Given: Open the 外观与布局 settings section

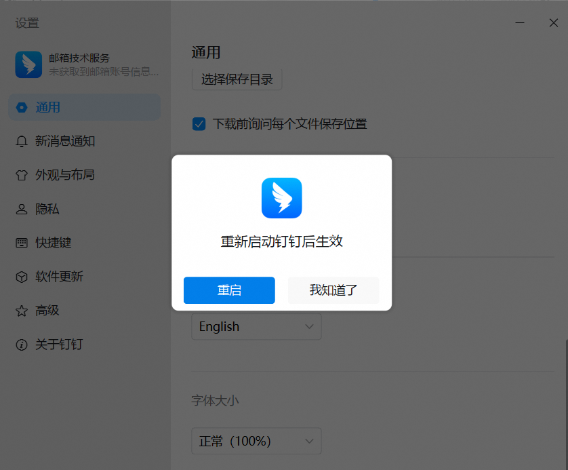Looking at the screenshot, I should coord(64,175).
